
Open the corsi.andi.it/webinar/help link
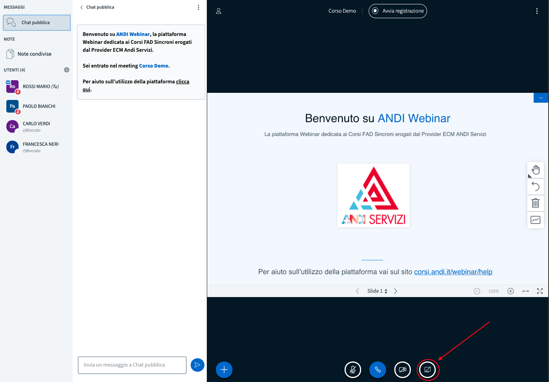(453, 272)
